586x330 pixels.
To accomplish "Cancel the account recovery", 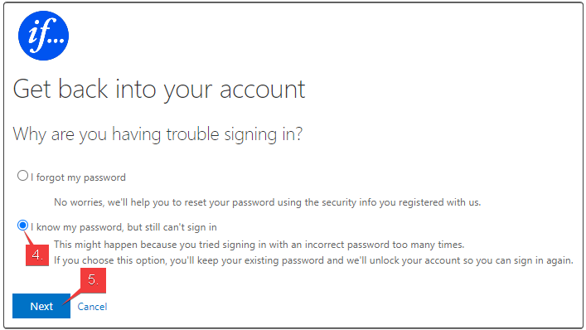I will point(92,307).
